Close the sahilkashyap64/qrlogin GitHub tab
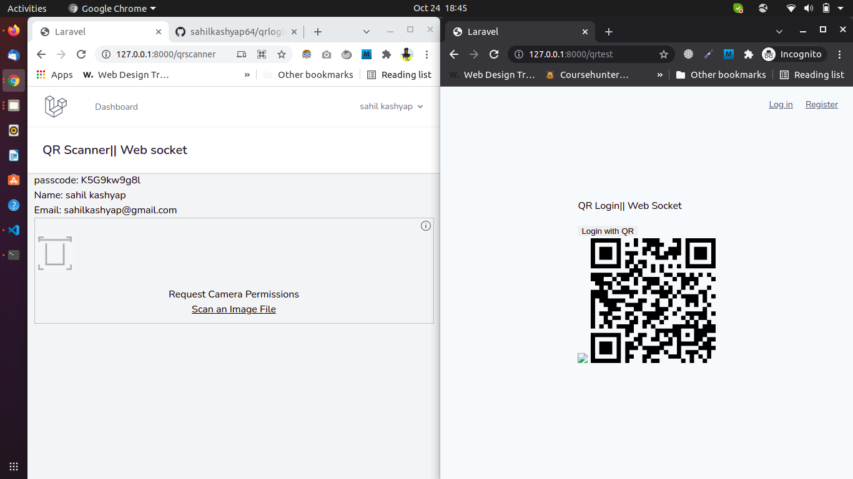Image resolution: width=853 pixels, height=479 pixels. pyautogui.click(x=295, y=32)
